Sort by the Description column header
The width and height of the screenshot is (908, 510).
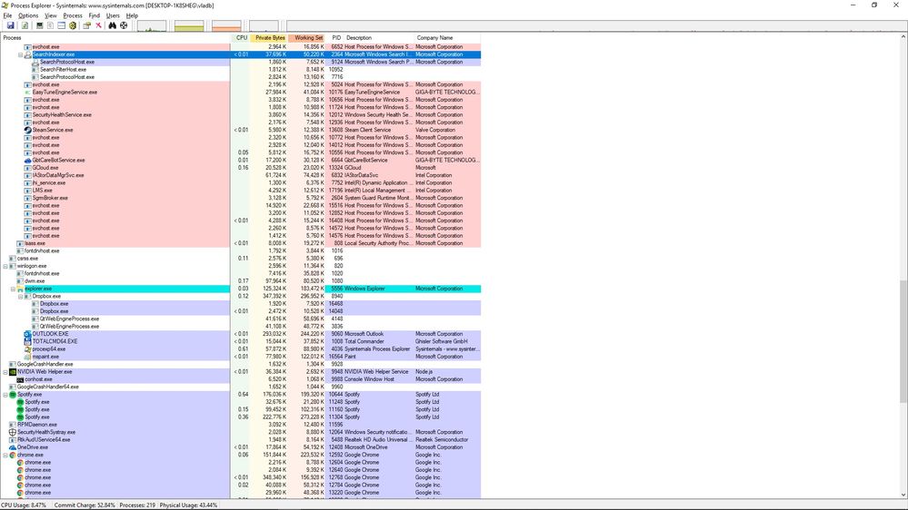(379, 37)
